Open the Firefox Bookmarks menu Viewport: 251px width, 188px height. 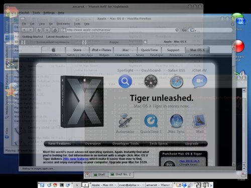click(x=63, y=24)
